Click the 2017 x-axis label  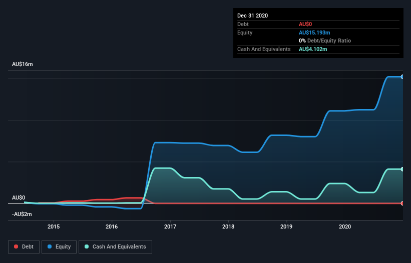click(x=170, y=226)
